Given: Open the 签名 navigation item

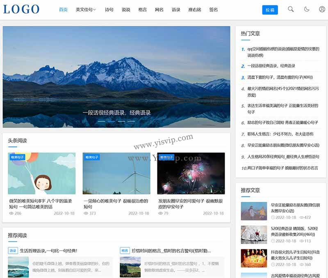Looking at the screenshot, I should [x=213, y=9].
